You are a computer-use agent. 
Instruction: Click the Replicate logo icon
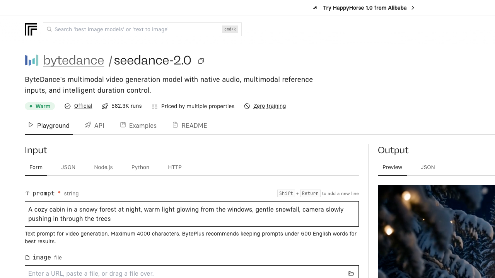point(31,29)
